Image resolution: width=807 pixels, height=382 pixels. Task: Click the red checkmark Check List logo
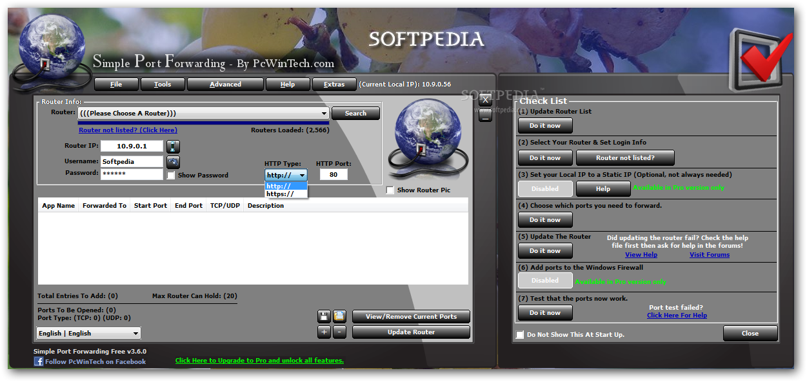click(761, 61)
